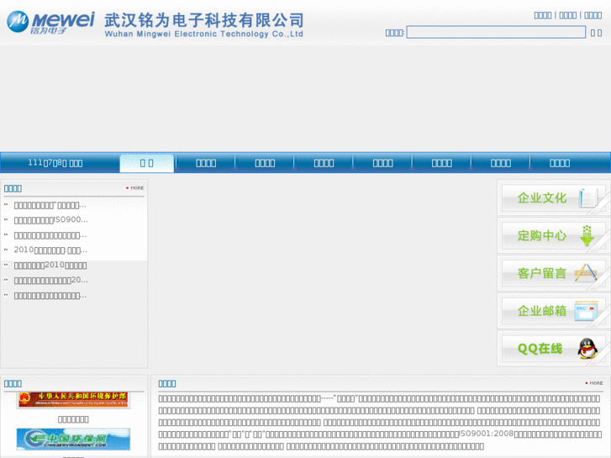Click the mail window icon on 企业邮箱
Screen dimensions: 611x458
pyautogui.click(x=587, y=311)
